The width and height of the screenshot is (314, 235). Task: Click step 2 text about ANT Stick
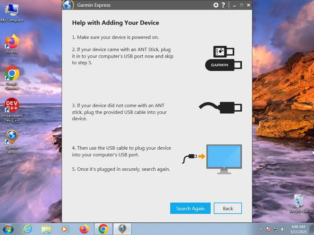123,56
